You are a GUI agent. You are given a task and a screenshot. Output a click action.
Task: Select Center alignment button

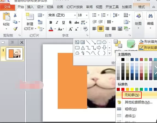101,29
